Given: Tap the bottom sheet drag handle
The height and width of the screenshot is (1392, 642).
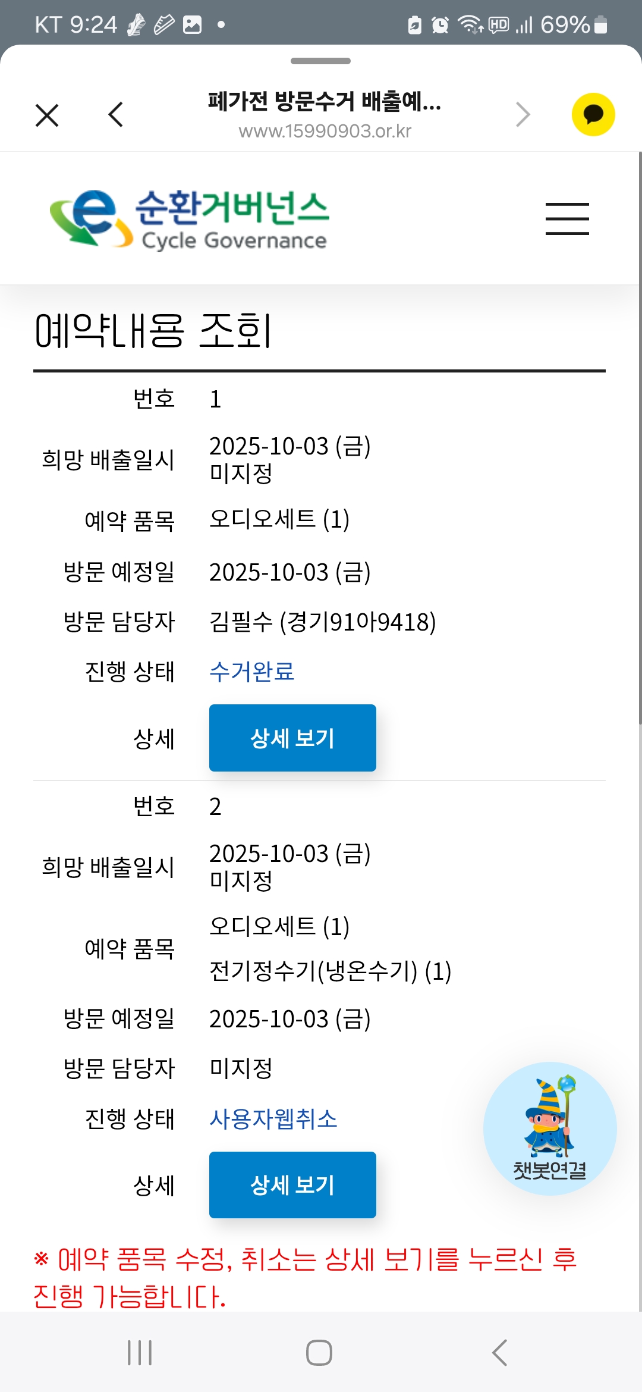Looking at the screenshot, I should tap(320, 61).
